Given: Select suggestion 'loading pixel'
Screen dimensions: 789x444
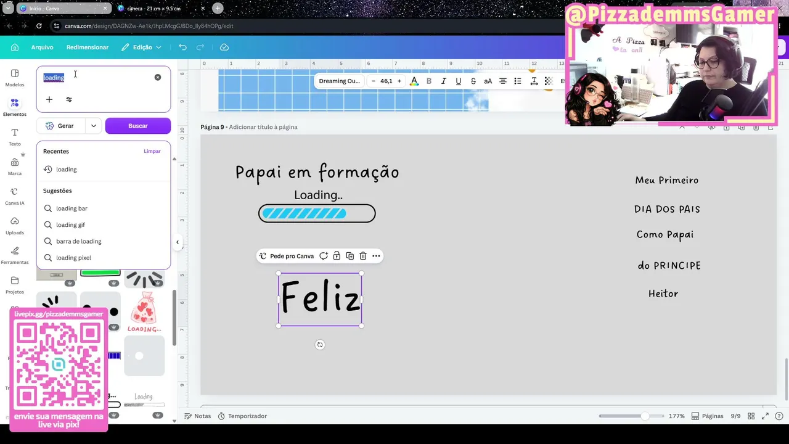Looking at the screenshot, I should point(104,258).
